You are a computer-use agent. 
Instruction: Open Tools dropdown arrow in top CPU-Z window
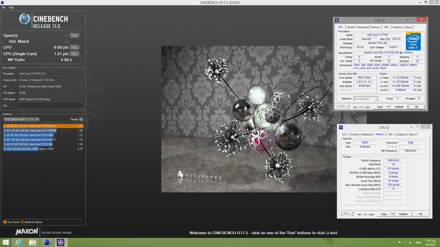(388, 107)
